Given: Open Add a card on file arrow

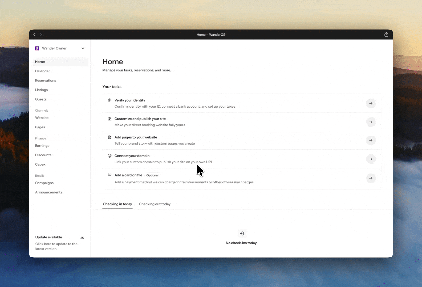Looking at the screenshot, I should pyautogui.click(x=371, y=178).
